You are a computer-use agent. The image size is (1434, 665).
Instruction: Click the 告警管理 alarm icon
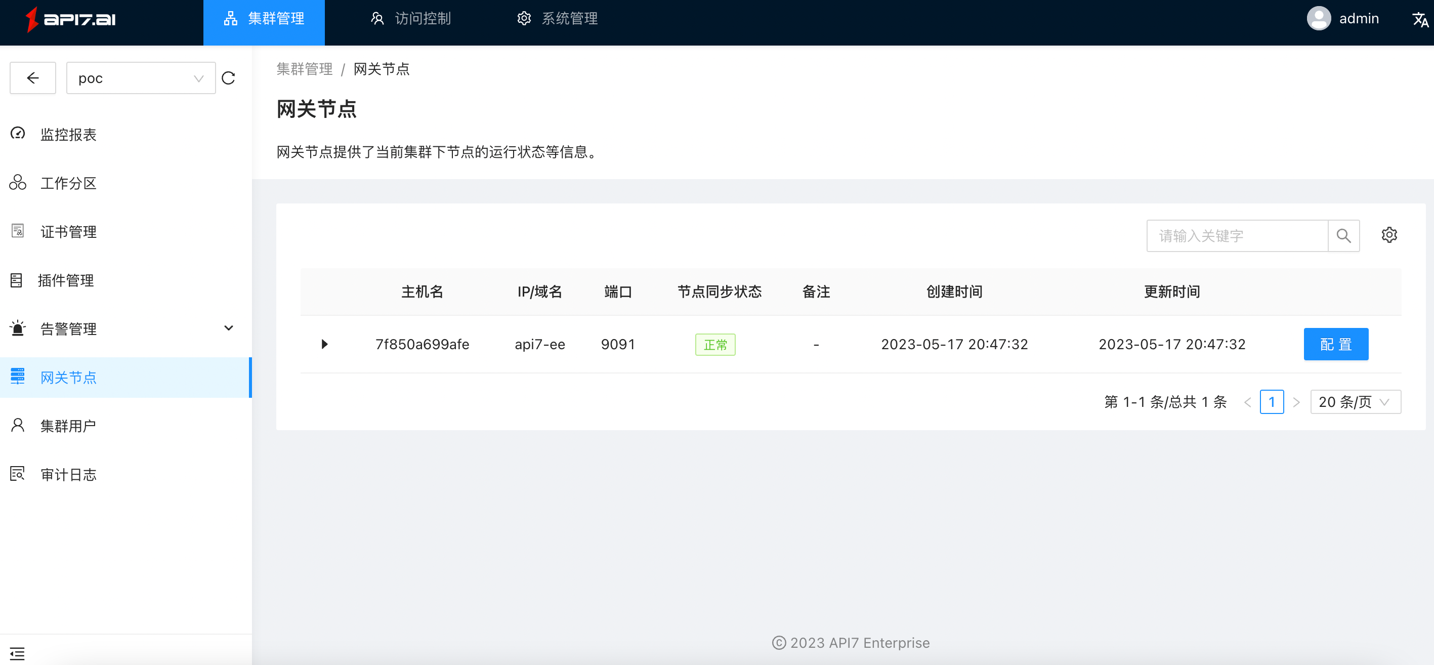(18, 328)
